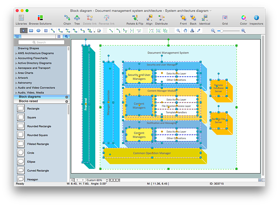The width and height of the screenshot is (279, 206).
Task: Click the canvas vertical scrollbar
Action: click(263, 105)
